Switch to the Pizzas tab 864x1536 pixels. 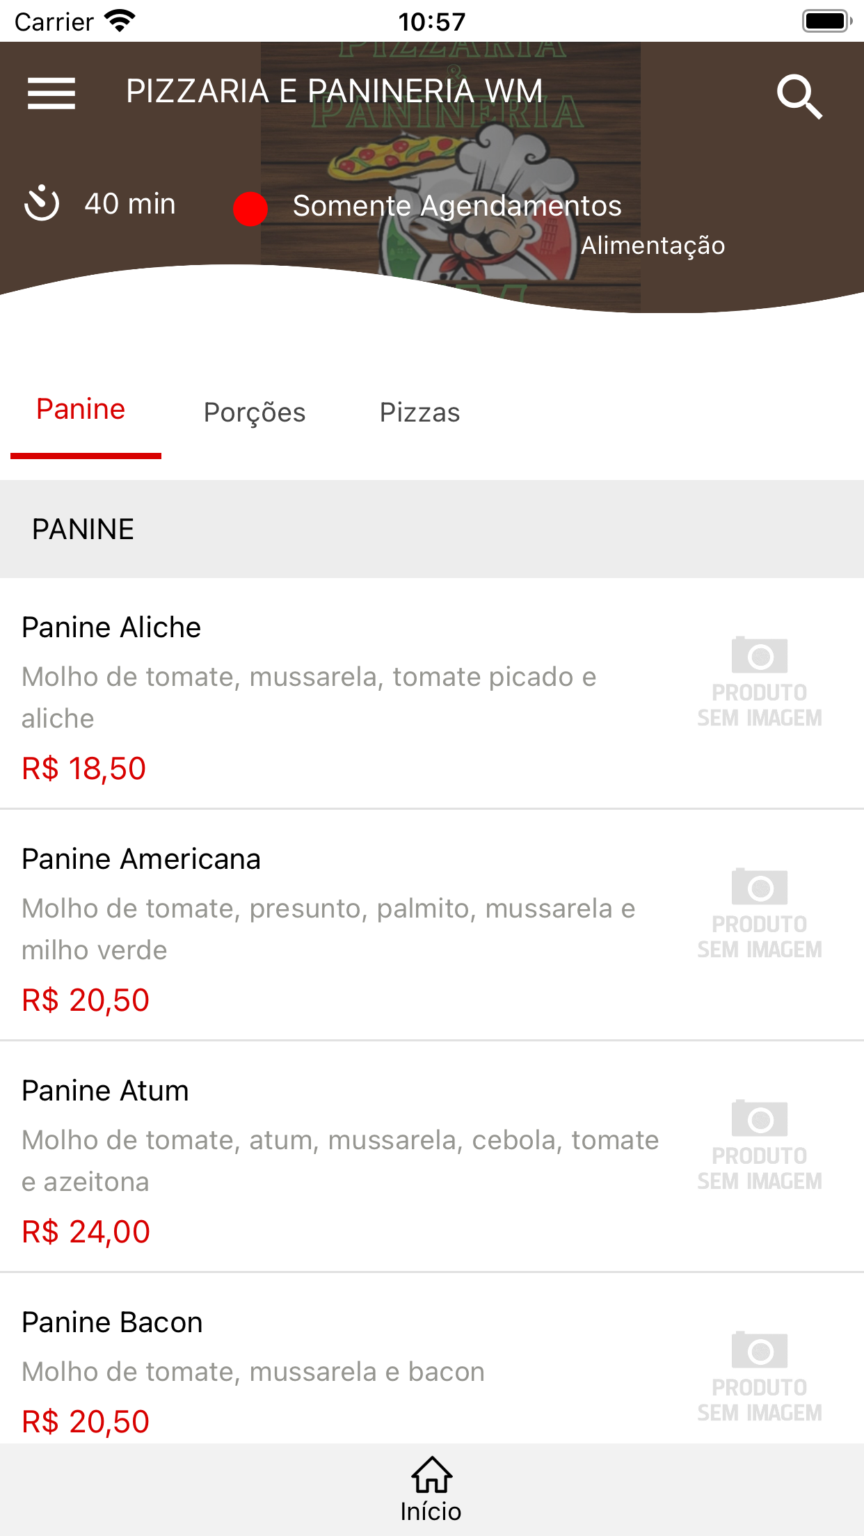click(x=419, y=413)
